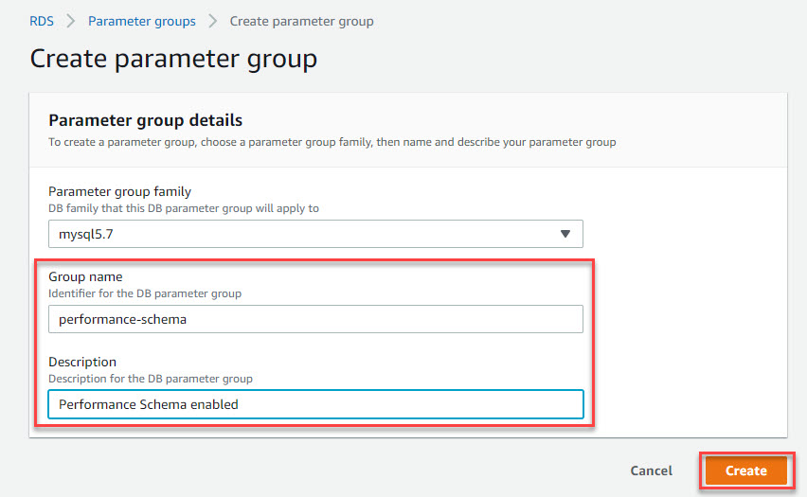
Task: Click the DB family helper text under family label
Action: pos(184,208)
